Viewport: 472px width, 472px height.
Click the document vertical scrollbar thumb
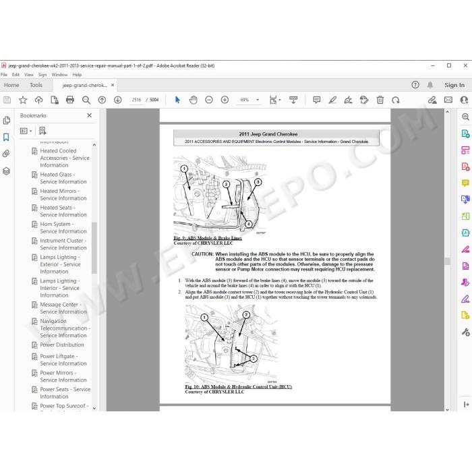447,261
